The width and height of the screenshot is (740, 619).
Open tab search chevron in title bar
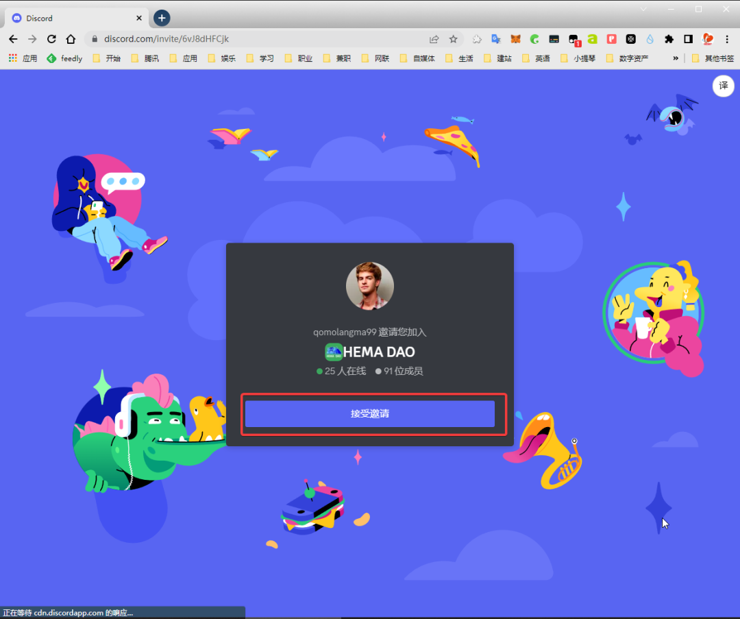(x=643, y=9)
